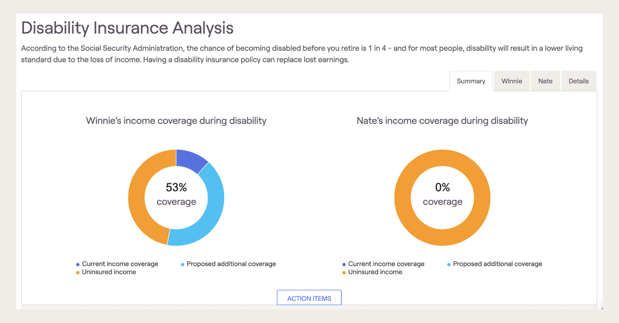
Task: Toggle Current income coverage in Nate's legend
Action: [x=384, y=264]
